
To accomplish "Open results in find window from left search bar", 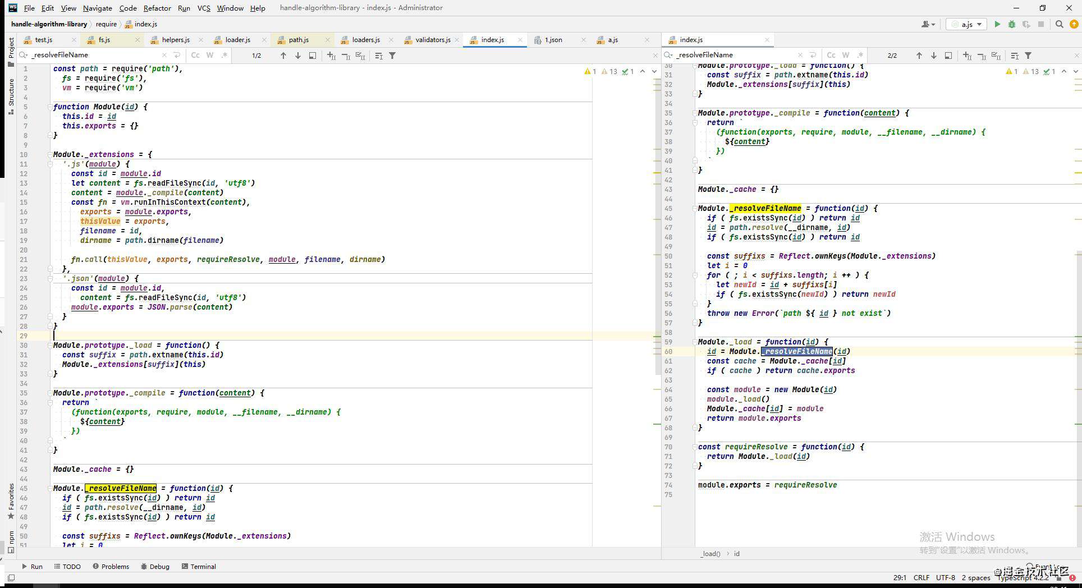I will click(313, 56).
